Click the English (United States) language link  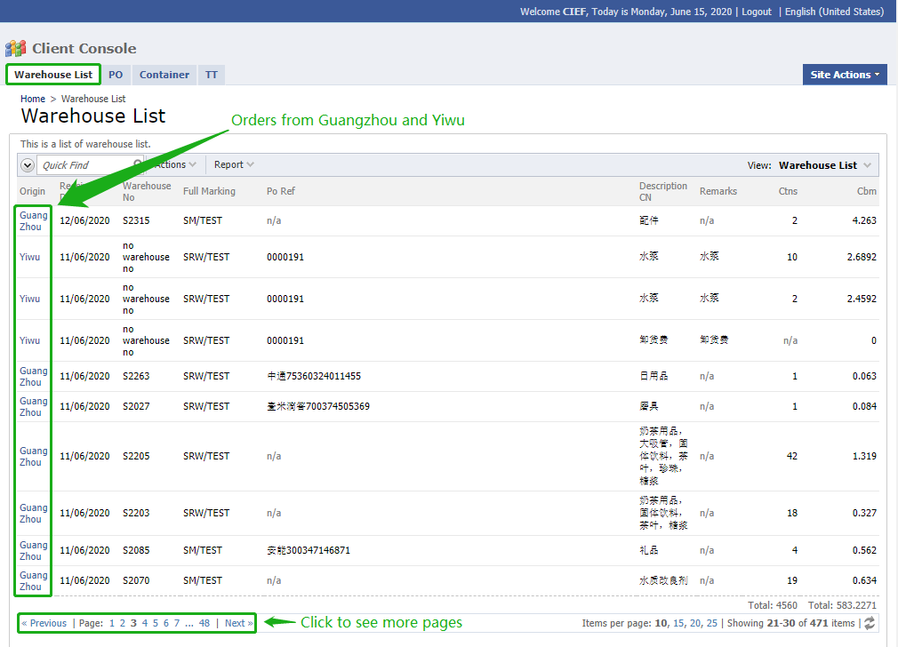pos(834,12)
